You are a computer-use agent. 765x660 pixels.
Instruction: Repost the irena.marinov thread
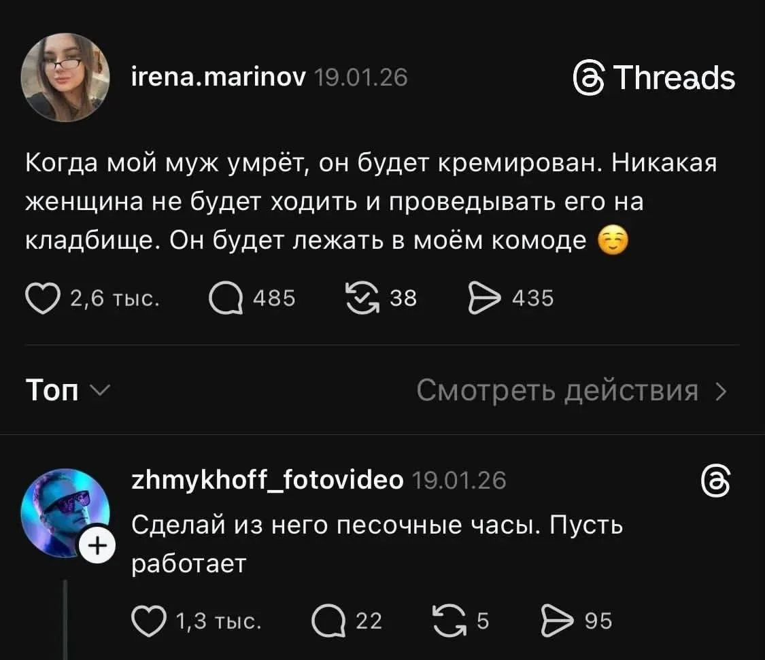coord(362,298)
